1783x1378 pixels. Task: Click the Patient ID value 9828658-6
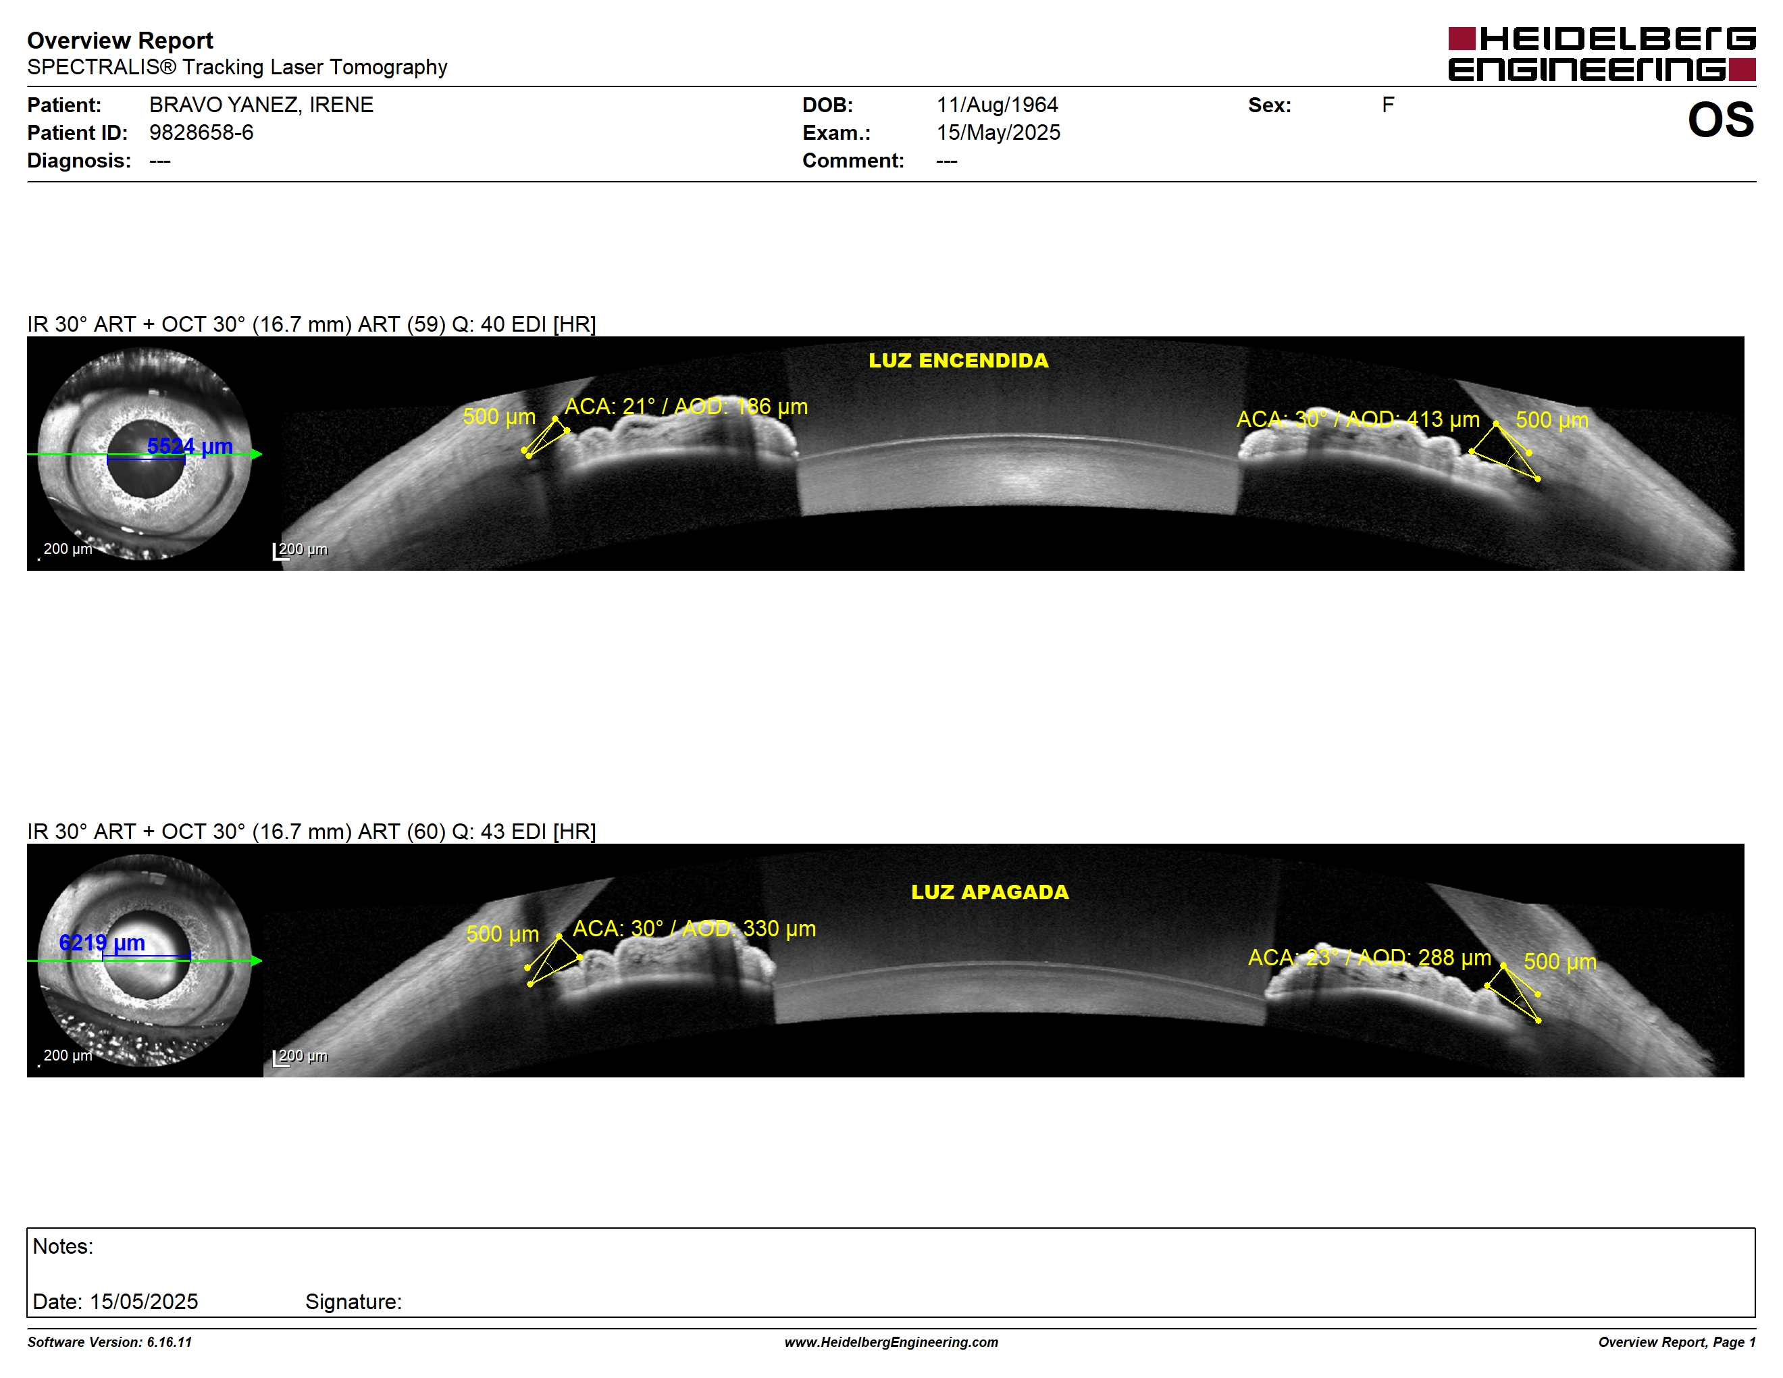202,132
